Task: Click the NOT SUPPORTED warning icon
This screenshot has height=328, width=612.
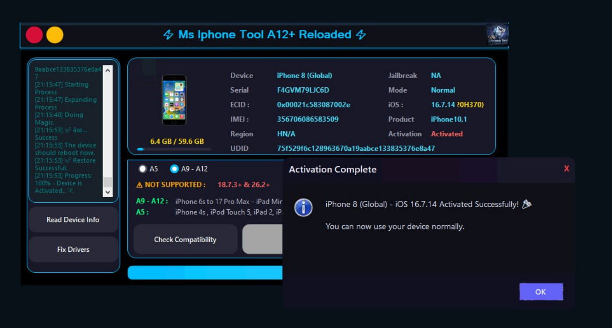Action: 139,185
